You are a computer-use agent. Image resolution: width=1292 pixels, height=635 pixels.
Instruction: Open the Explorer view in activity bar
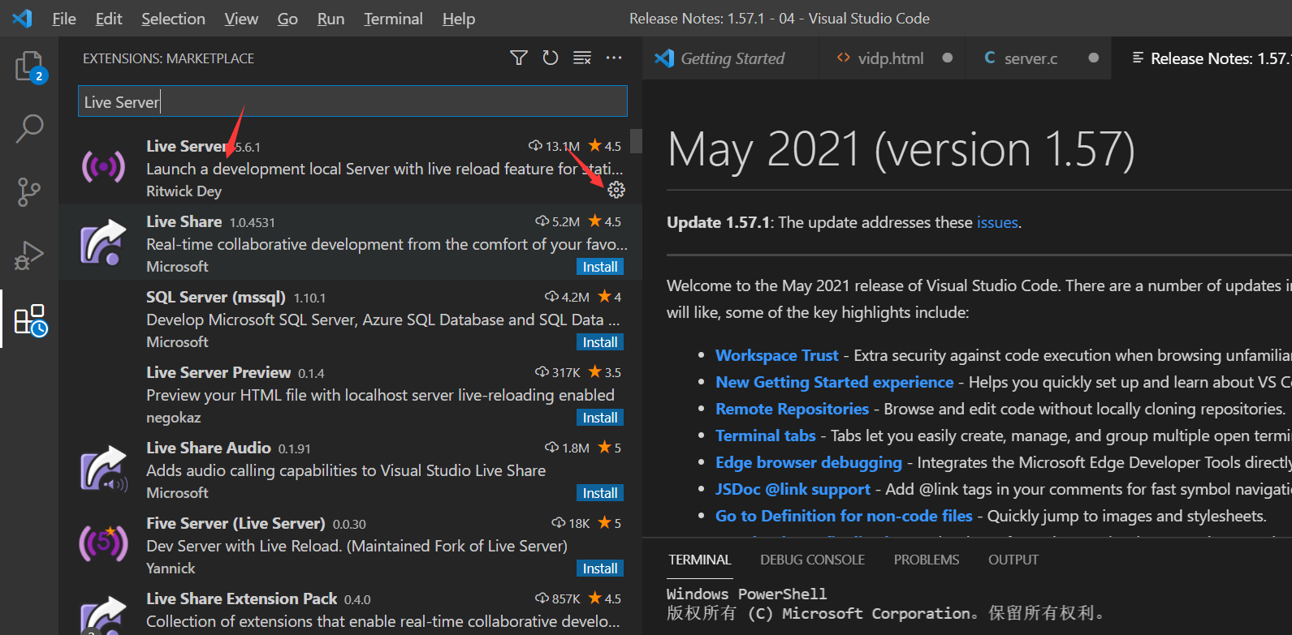point(29,67)
